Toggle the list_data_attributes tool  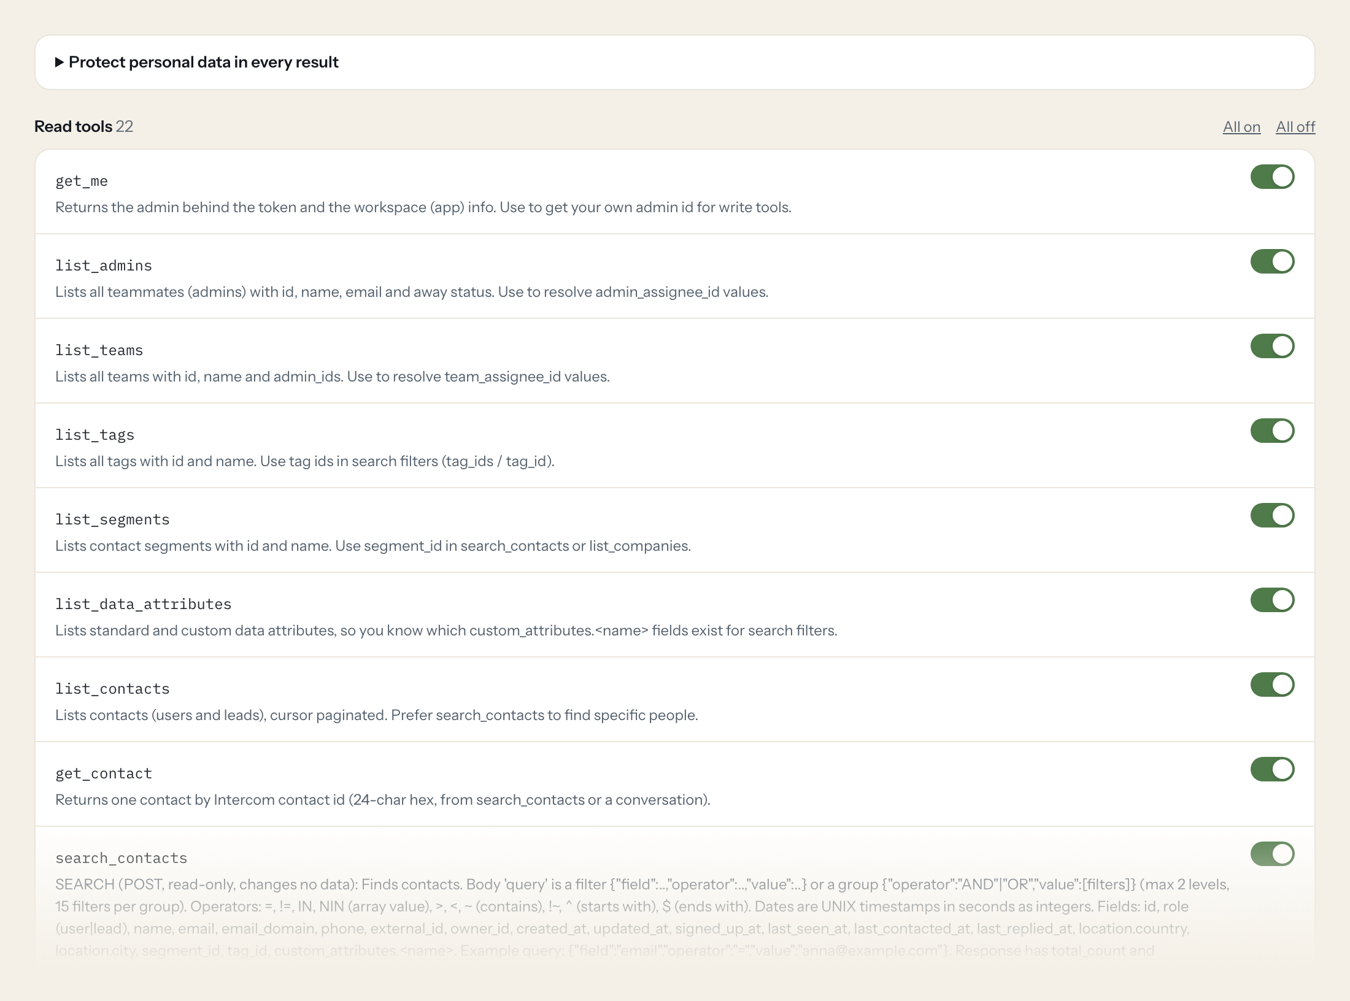tap(1272, 600)
